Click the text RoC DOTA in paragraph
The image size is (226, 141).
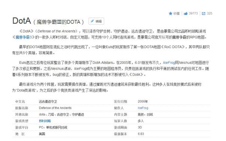tap(173, 47)
